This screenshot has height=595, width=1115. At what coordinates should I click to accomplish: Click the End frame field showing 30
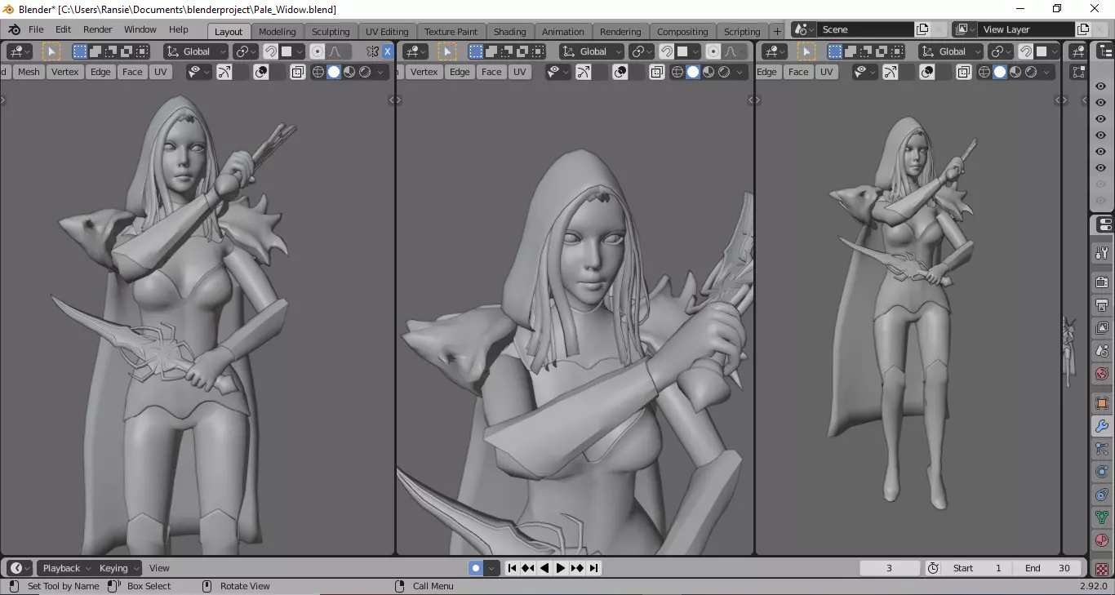click(x=1048, y=568)
